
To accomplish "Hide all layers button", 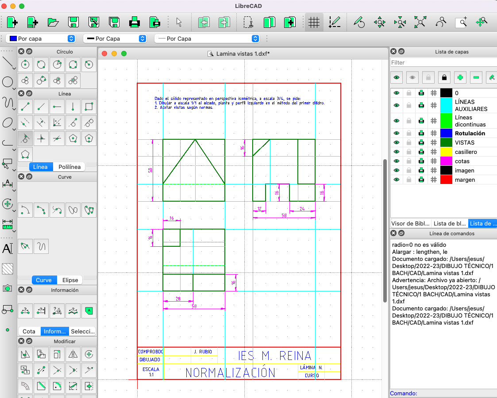I will [412, 77].
